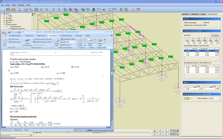
Task: Collapse the hala nr 1 root node
Action: coord(1,14)
